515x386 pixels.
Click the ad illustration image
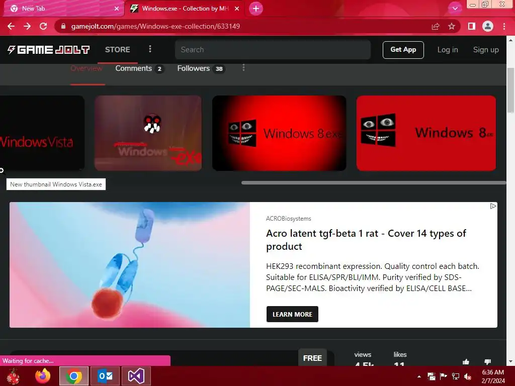coord(130,264)
